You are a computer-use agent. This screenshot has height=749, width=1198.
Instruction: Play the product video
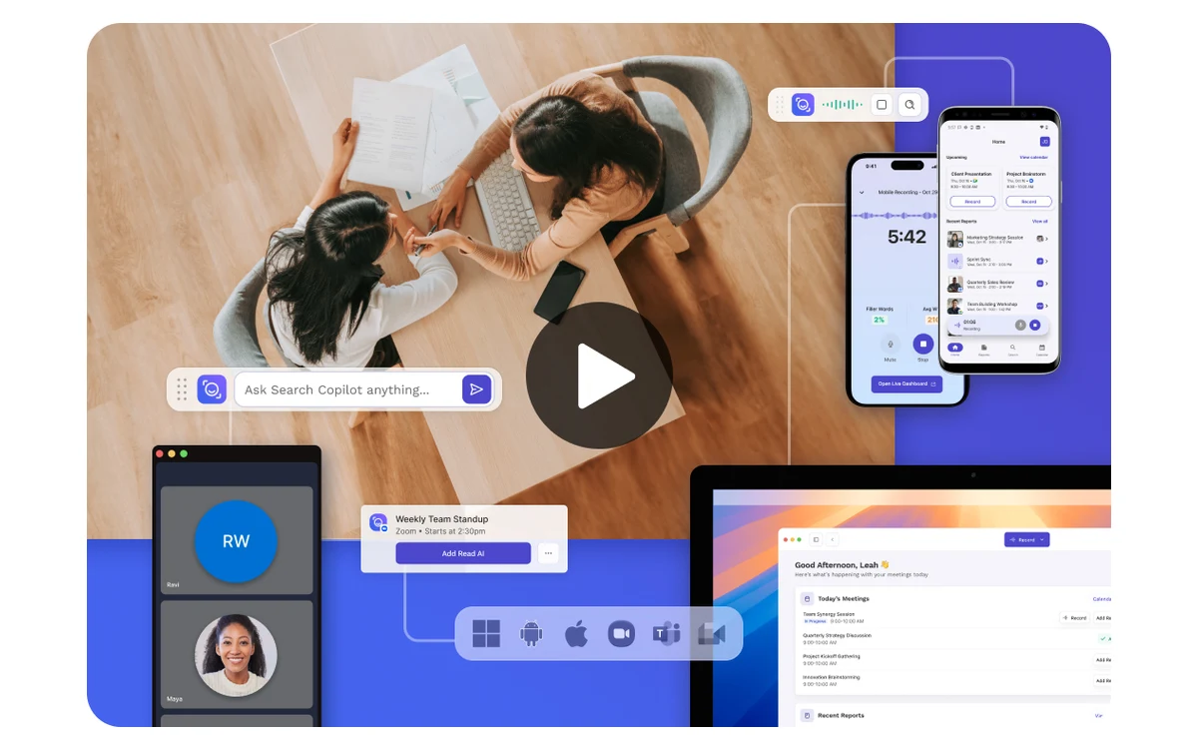pos(599,375)
